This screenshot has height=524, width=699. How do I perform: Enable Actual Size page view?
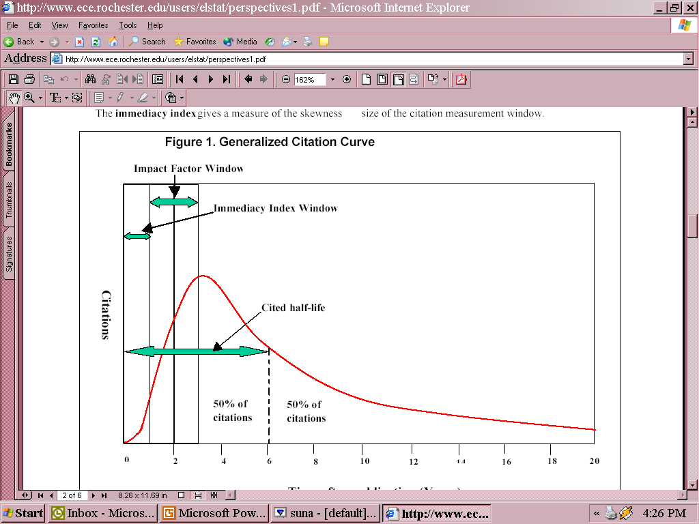coord(367,79)
